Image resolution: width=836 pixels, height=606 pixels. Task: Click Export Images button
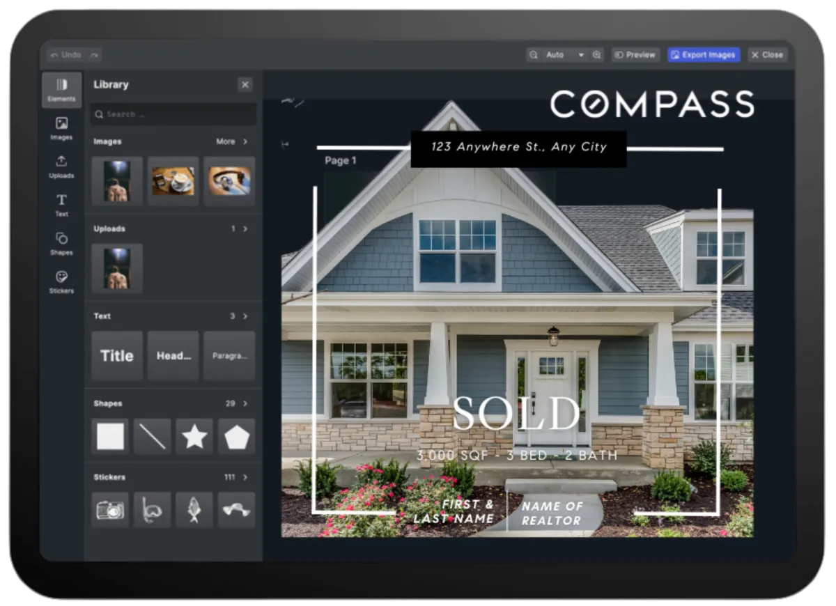704,54
